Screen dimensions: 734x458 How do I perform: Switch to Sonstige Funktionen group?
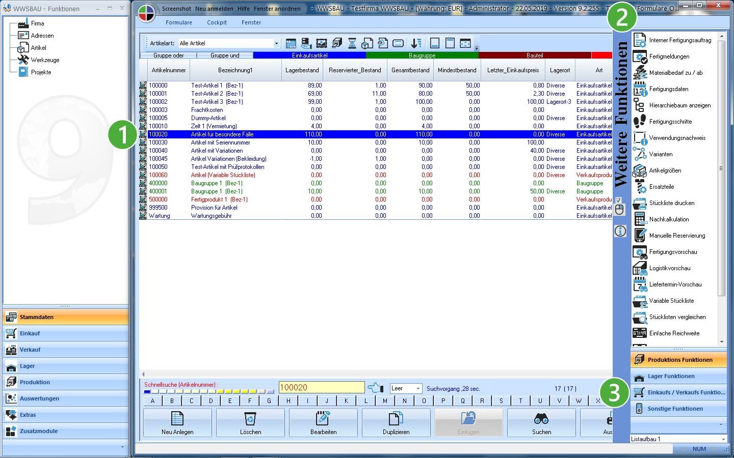pos(678,409)
